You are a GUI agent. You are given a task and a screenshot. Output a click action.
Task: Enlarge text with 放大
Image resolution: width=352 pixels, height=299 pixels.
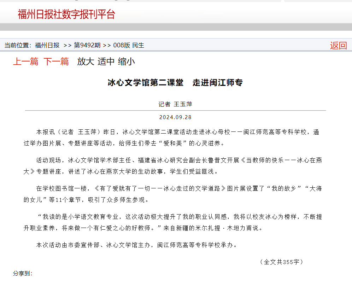pyautogui.click(x=86, y=61)
